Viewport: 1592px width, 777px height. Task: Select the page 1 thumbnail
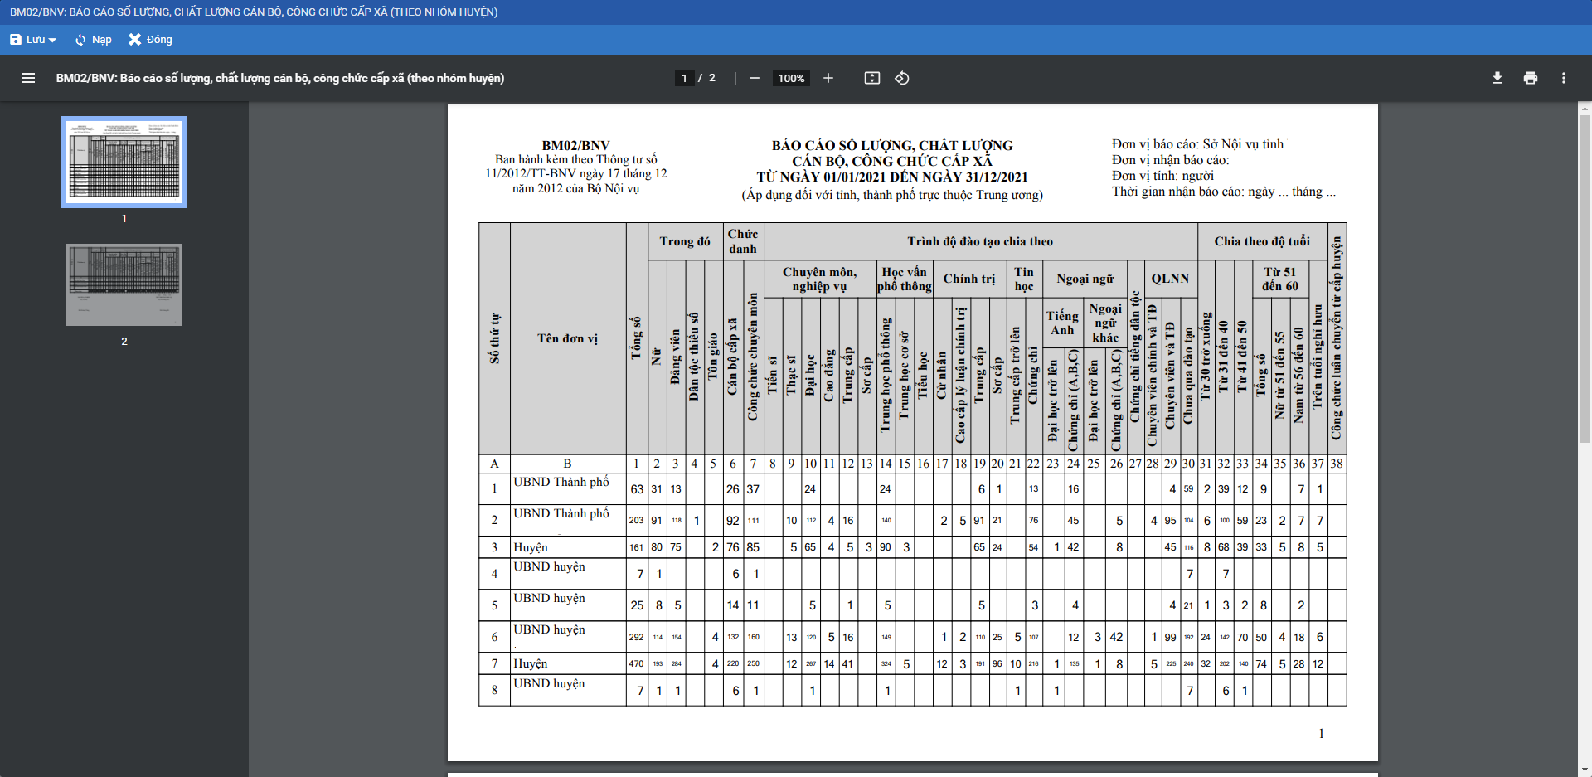point(124,162)
